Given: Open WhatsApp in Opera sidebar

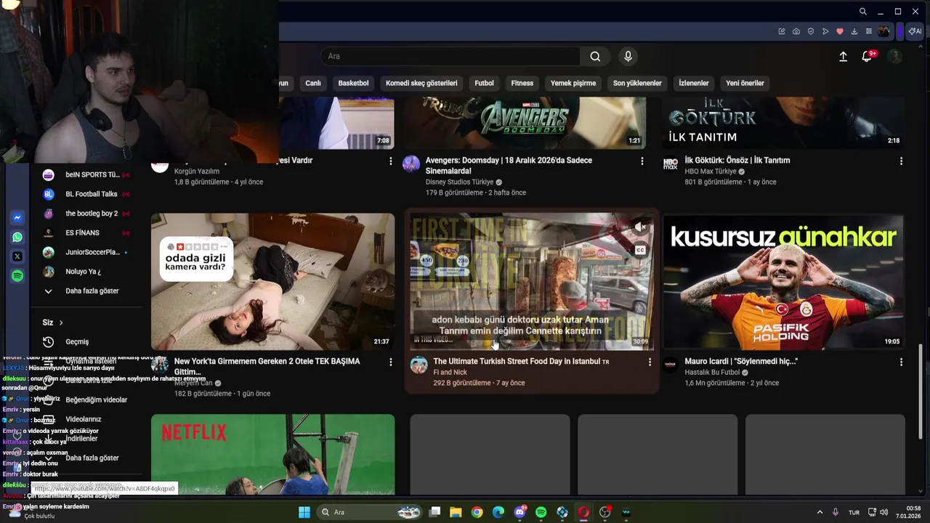Looking at the screenshot, I should (x=17, y=237).
